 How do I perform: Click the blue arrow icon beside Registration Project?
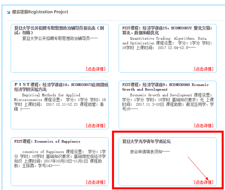[8, 12]
